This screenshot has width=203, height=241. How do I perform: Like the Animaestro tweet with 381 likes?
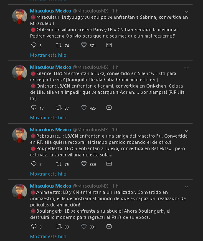point(84,226)
